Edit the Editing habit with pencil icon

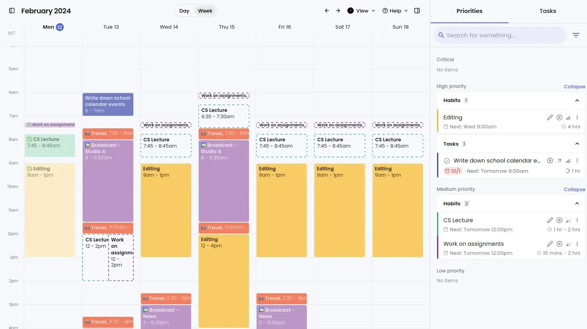550,117
